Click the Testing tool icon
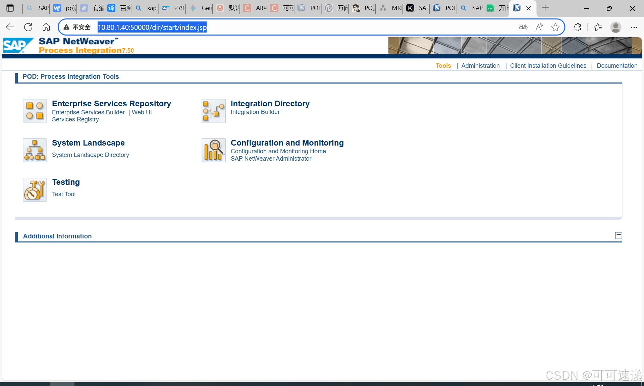The image size is (644, 386). point(35,189)
